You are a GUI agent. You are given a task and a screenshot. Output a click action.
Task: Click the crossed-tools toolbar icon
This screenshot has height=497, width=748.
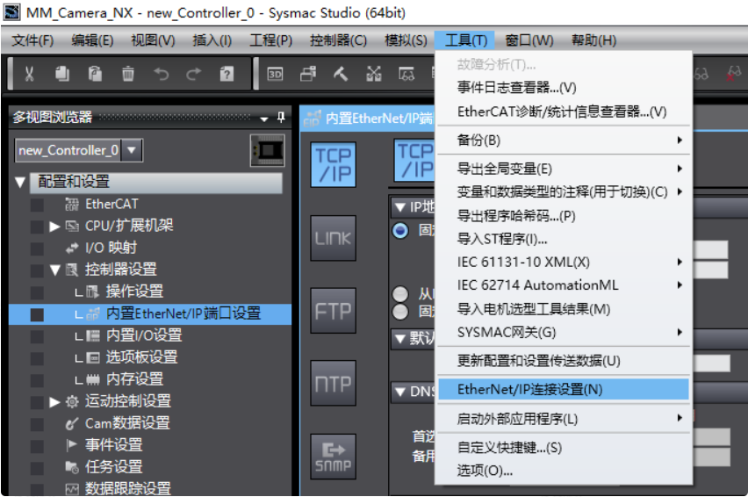pos(373,74)
